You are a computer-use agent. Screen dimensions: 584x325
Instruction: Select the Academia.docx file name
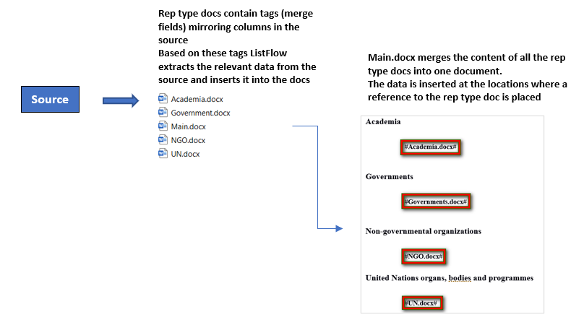197,100
